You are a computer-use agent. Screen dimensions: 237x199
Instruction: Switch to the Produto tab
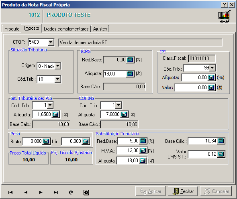coord(12,29)
